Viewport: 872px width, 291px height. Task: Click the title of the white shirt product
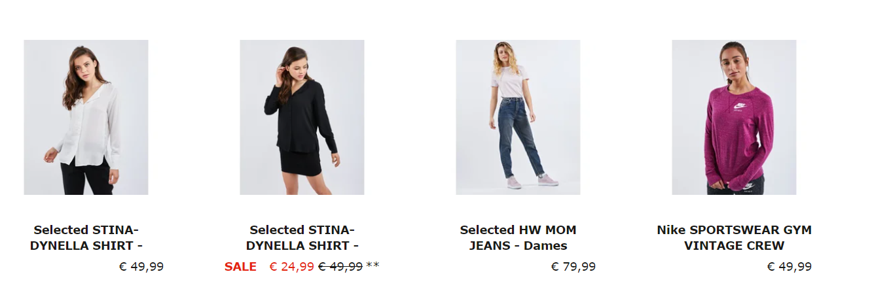86,238
